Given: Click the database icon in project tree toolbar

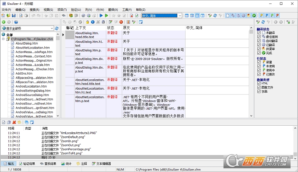Looking at the screenshot, I should (x=16, y=22).
